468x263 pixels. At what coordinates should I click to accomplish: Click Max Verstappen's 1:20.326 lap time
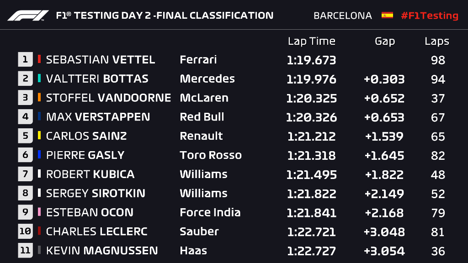(311, 117)
